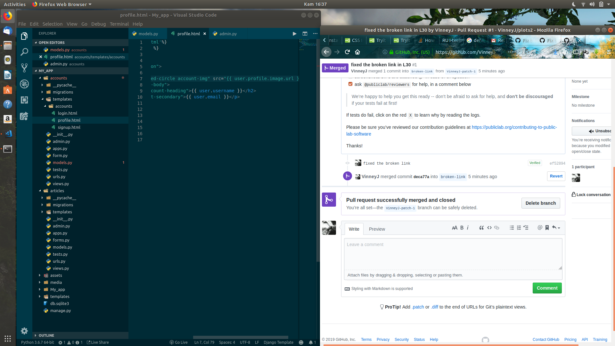Expand the OUTLINE section
Viewport: 615px width, 346px height.
click(46, 335)
